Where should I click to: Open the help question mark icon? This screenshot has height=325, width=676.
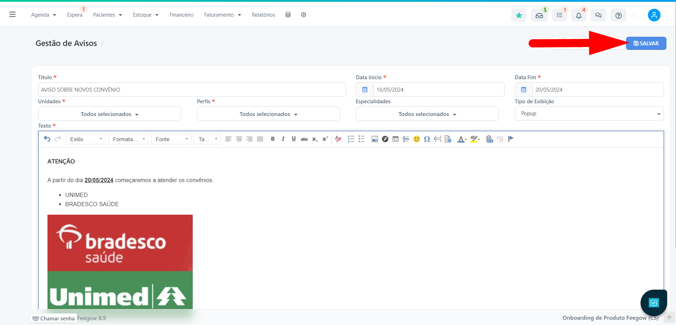[619, 15]
